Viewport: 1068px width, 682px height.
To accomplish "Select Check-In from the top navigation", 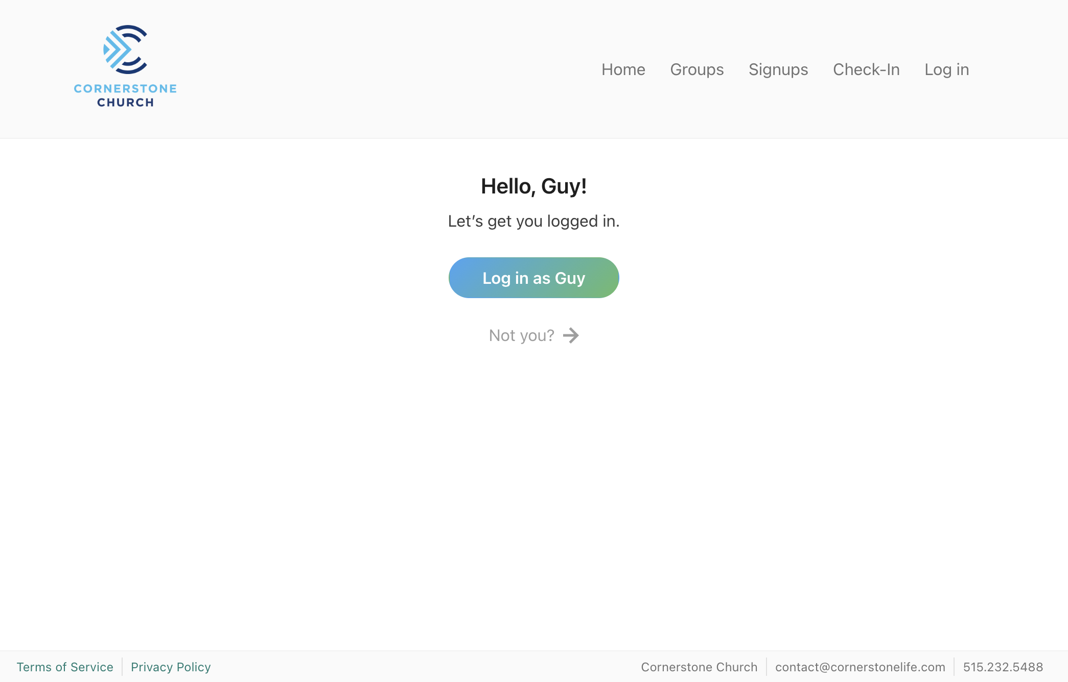I will pos(866,69).
